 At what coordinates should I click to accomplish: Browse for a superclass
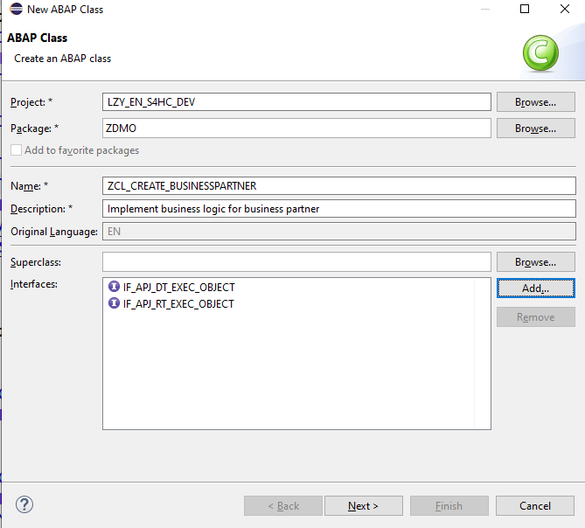535,262
